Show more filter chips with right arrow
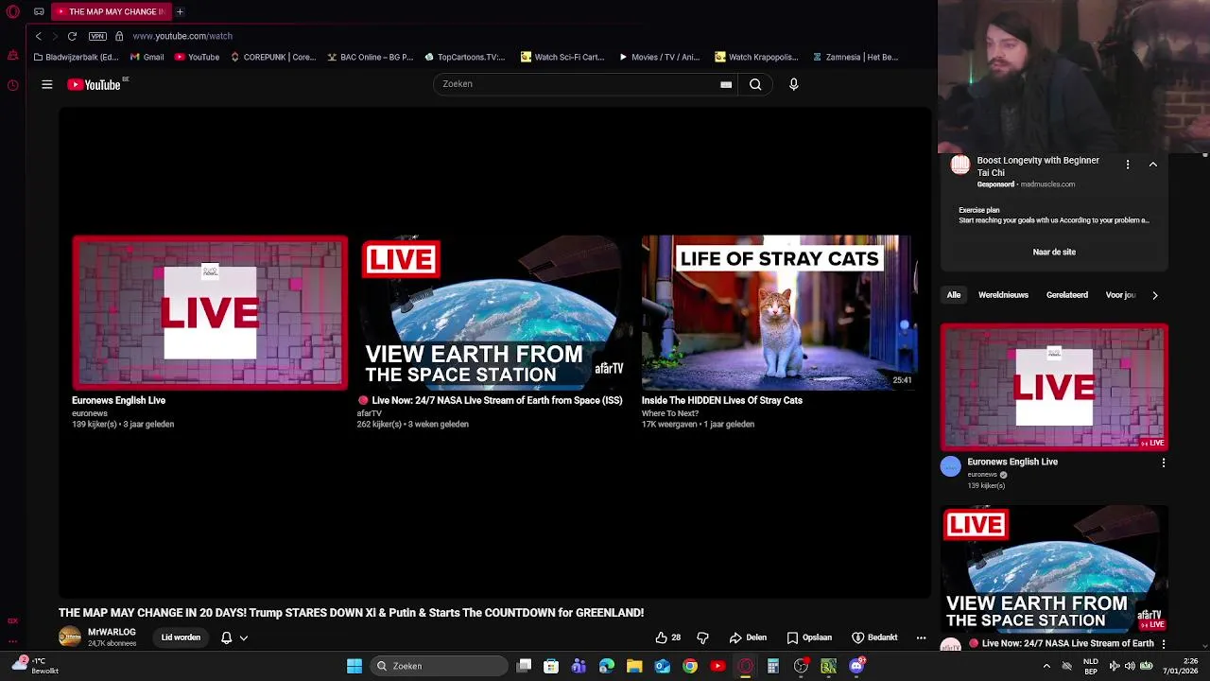Viewport: 1210px width, 681px height. tap(1155, 295)
